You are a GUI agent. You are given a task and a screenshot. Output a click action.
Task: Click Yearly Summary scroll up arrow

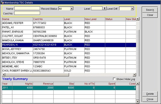138,83
